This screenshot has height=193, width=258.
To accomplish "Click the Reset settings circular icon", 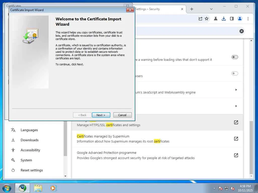I will click(13, 170).
